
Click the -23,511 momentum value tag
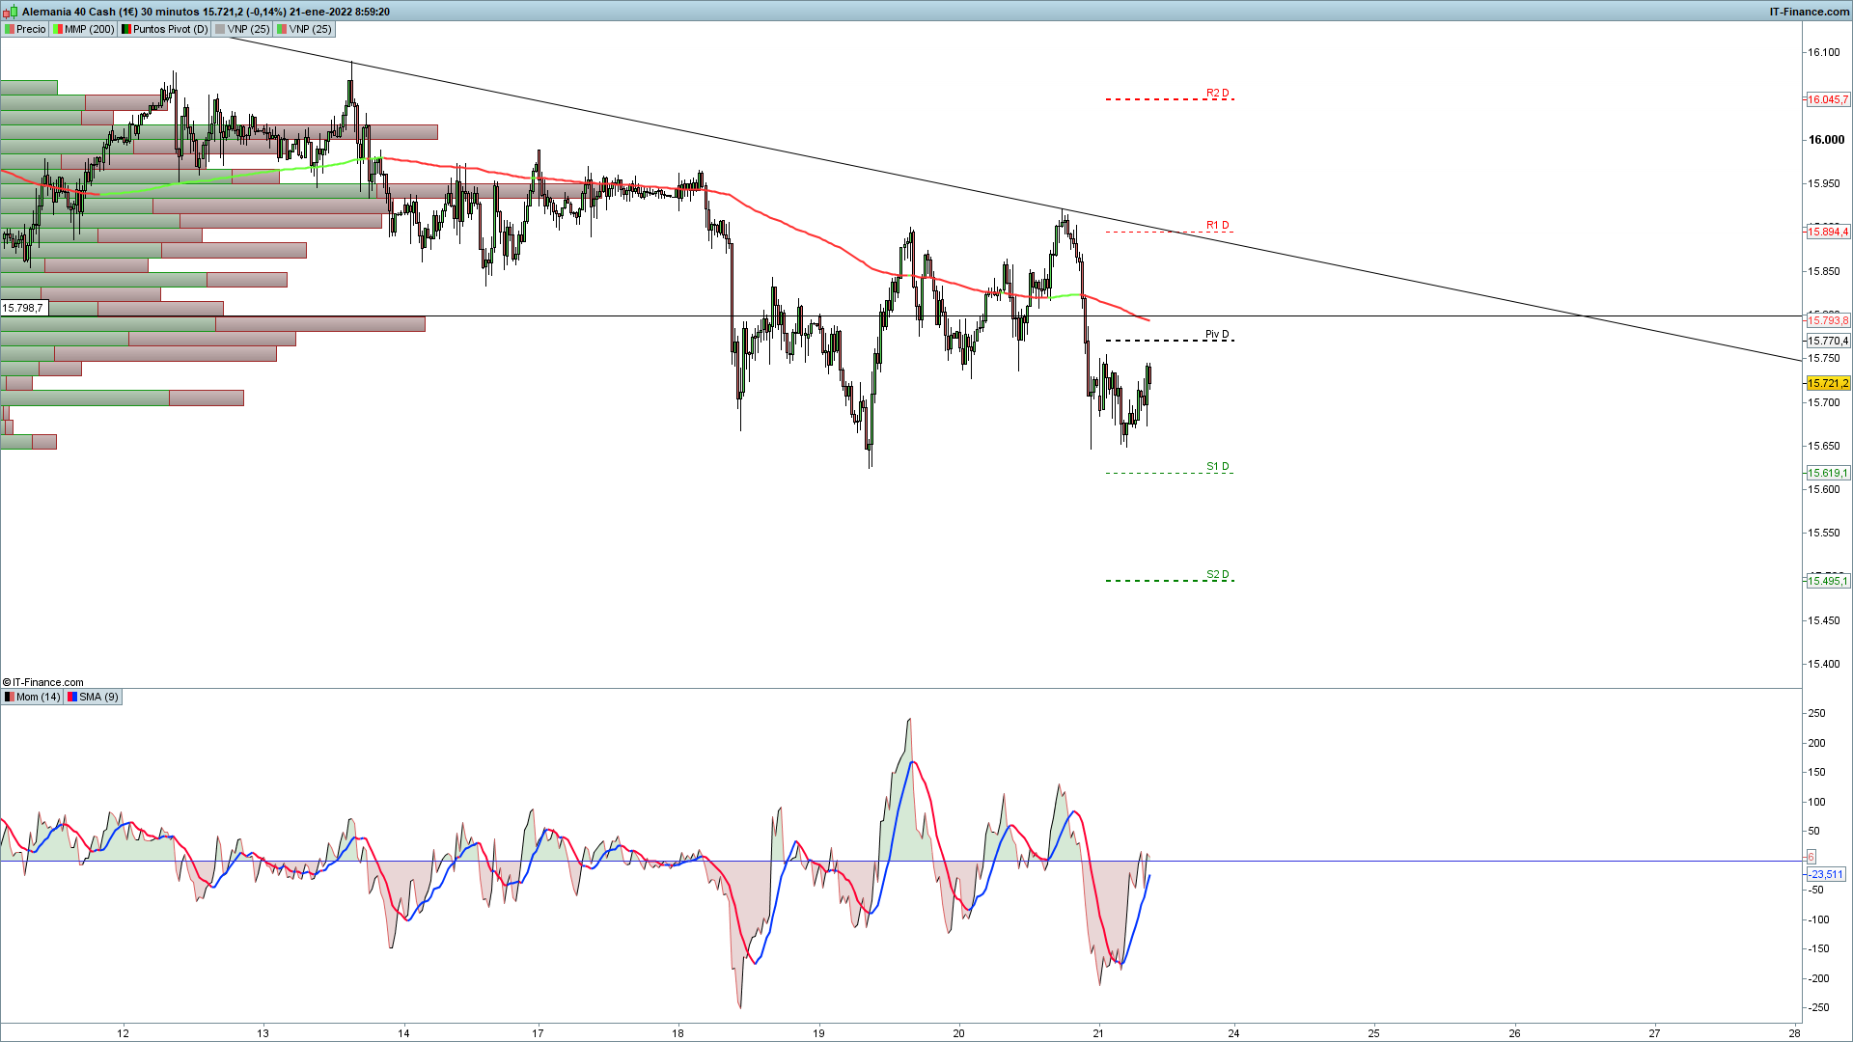pos(1825,874)
